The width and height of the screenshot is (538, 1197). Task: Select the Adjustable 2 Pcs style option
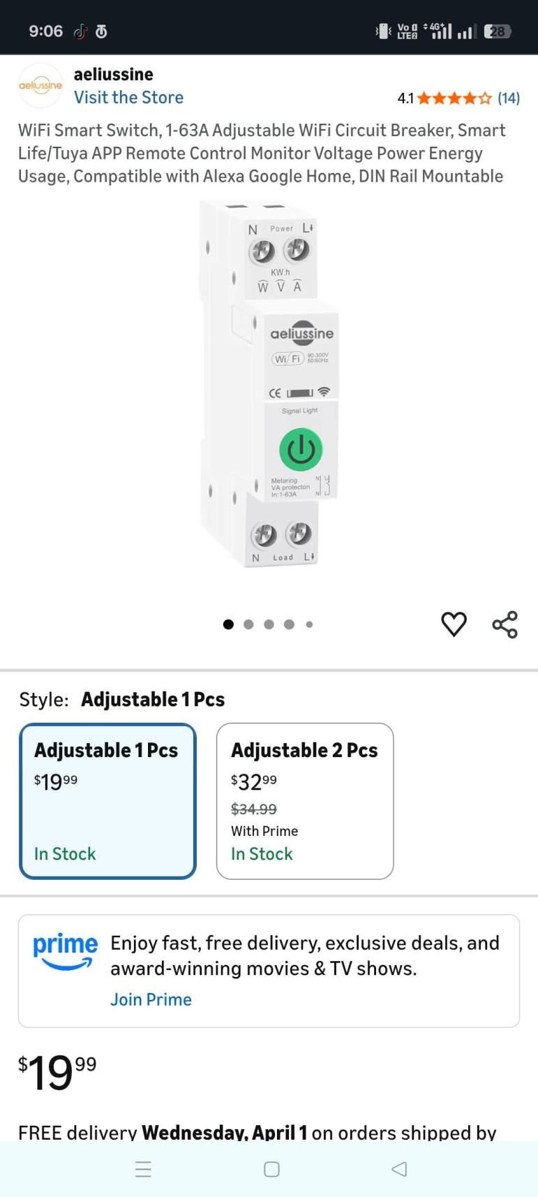click(x=305, y=800)
